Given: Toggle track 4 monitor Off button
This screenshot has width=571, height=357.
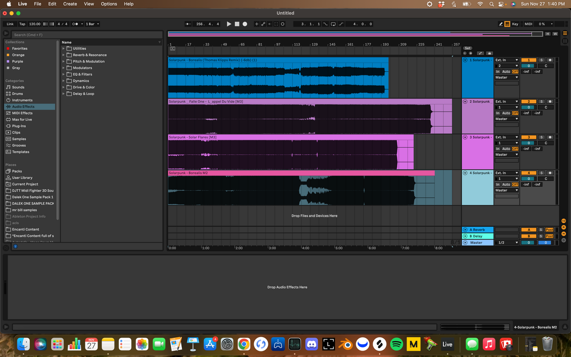Looking at the screenshot, I should (x=515, y=185).
